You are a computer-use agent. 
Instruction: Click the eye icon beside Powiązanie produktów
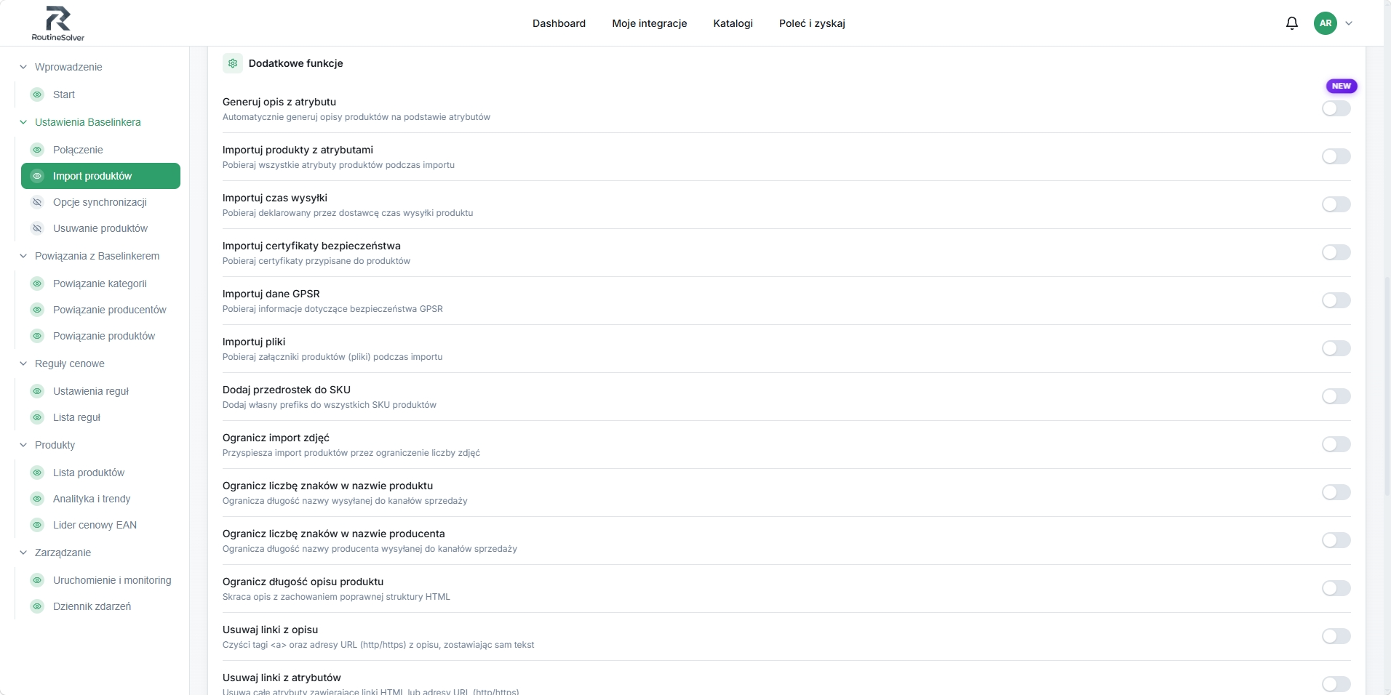pos(37,336)
